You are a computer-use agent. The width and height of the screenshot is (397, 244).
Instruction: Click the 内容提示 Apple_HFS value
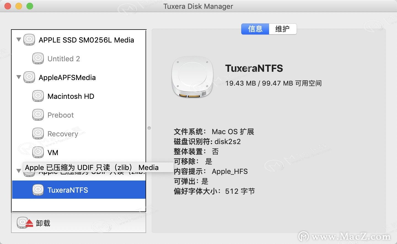[230, 171]
